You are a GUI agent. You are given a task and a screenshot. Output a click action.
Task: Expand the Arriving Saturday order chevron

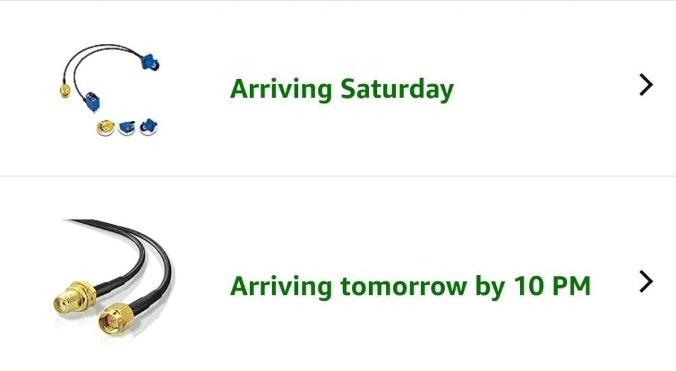pos(646,84)
